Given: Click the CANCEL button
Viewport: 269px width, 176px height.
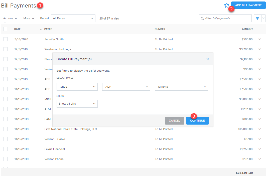Looking at the screenshot, I should tap(175, 121).
